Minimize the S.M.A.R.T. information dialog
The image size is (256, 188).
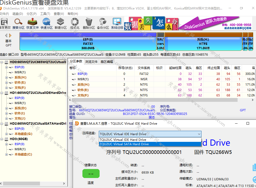pyautogui.click(x=236, y=123)
